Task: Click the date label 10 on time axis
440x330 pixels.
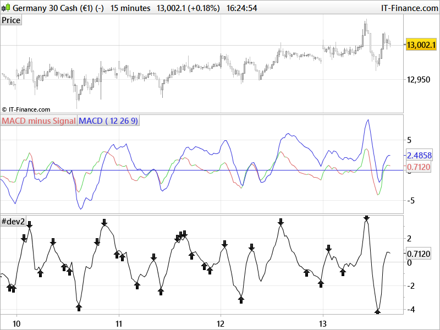Action: [16, 324]
